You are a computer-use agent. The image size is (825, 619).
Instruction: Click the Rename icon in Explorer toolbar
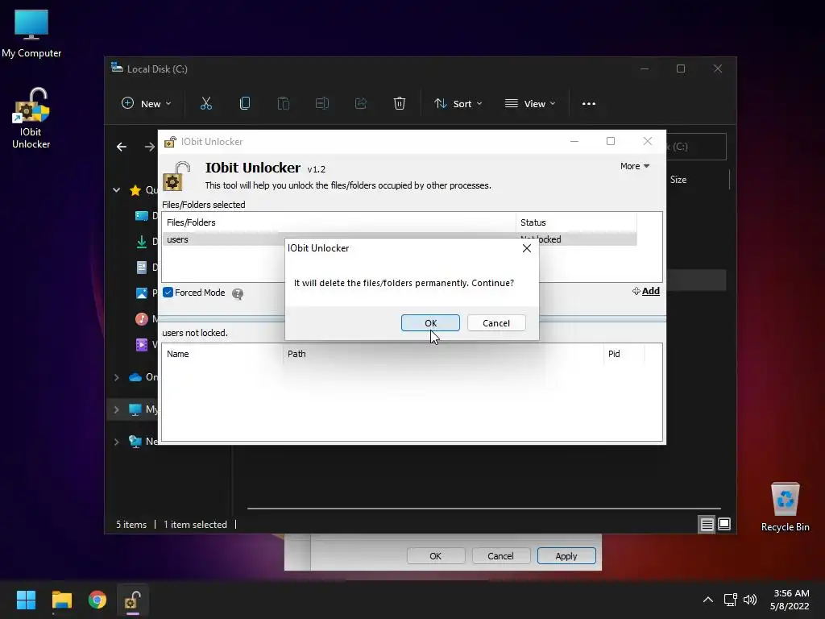pos(322,104)
